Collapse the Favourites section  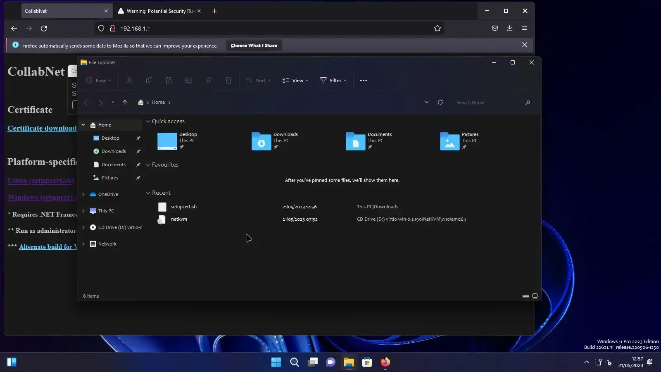[148, 165]
